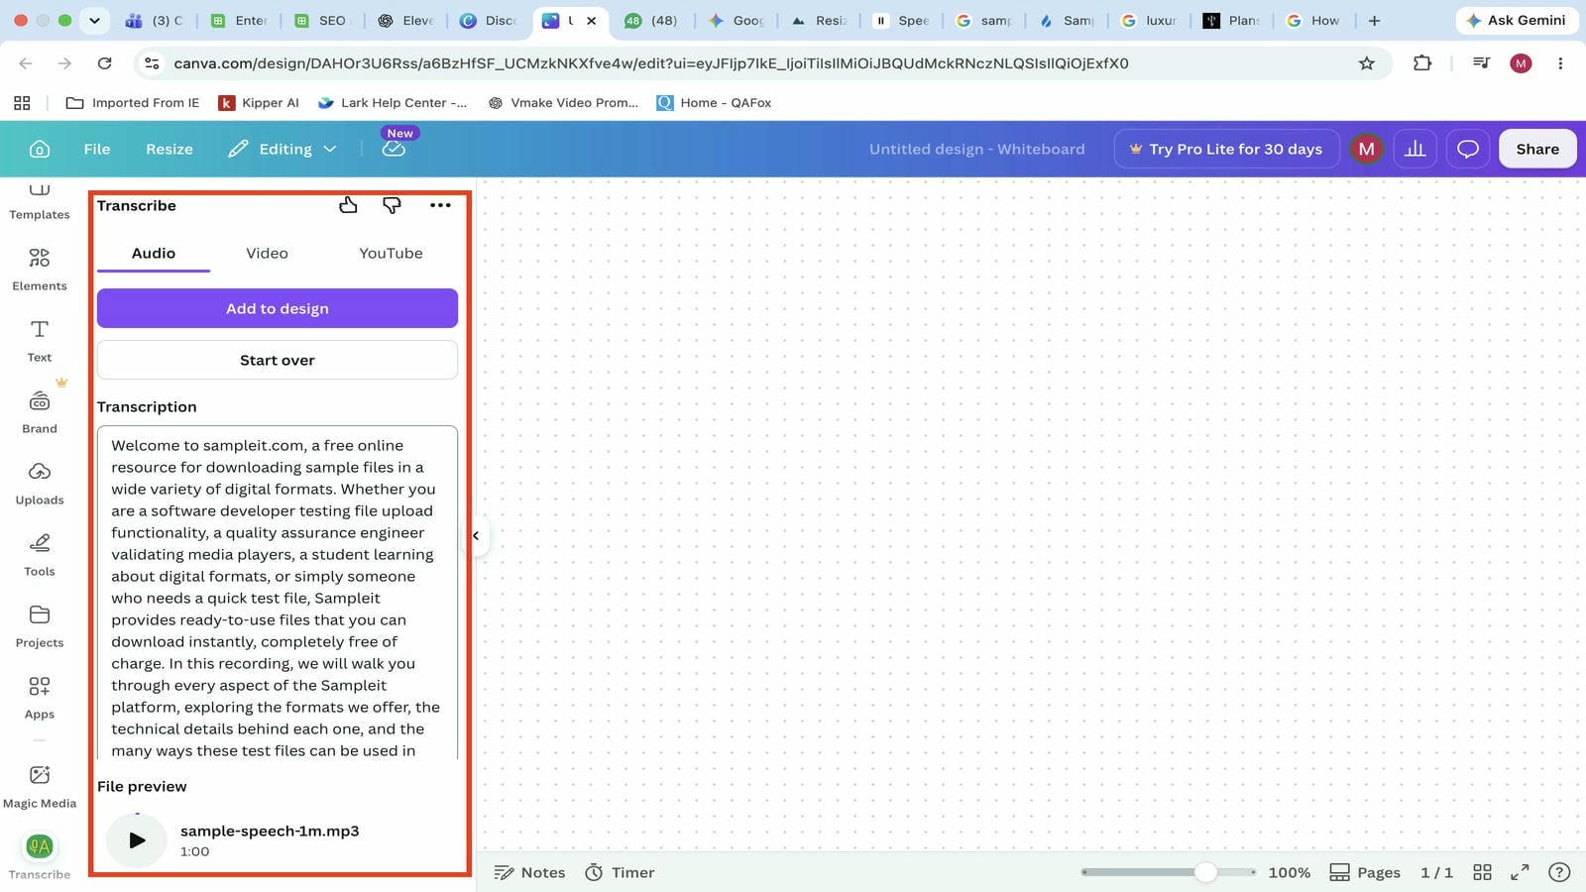Open the Uploads sidebar panel
Viewport: 1586px width, 892px height.
[40, 483]
